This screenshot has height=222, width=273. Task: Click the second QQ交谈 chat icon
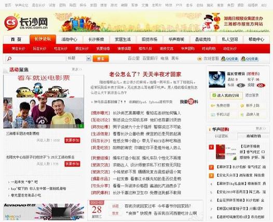(250, 59)
